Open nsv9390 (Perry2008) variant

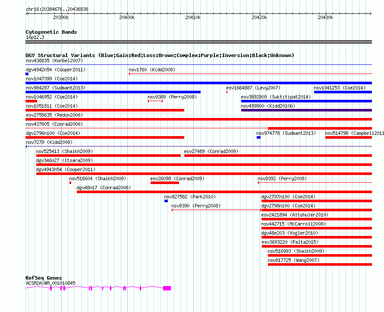click(196, 206)
